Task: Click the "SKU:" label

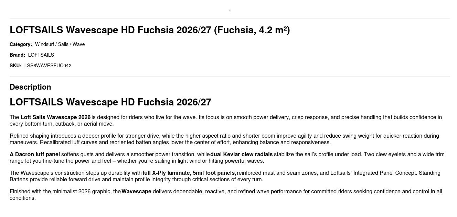Action: coord(15,66)
